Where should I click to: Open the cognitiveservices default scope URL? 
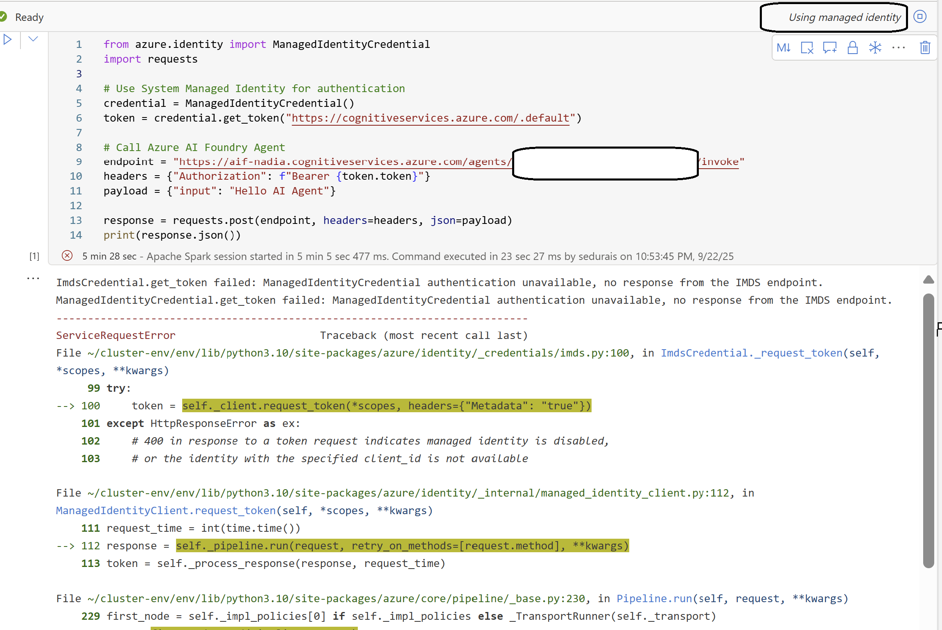[x=430, y=118]
